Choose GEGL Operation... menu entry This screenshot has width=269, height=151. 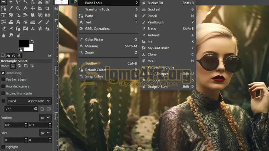tap(108, 29)
